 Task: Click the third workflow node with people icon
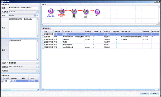coord(74,11)
